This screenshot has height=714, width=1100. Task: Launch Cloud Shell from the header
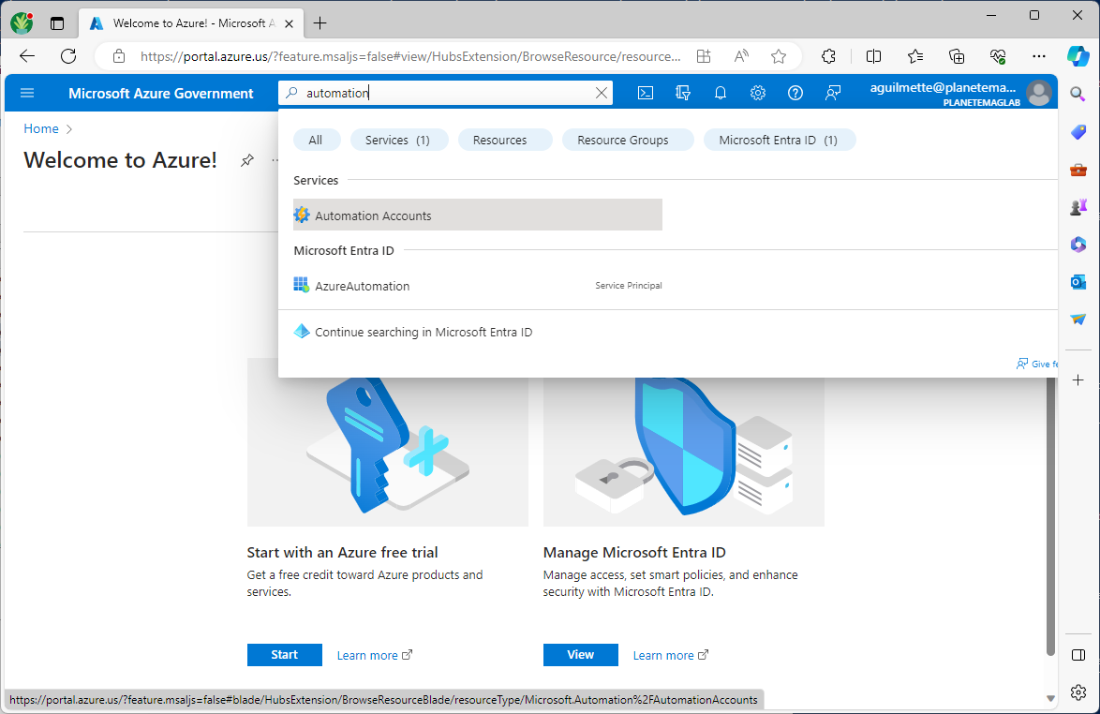[646, 93]
